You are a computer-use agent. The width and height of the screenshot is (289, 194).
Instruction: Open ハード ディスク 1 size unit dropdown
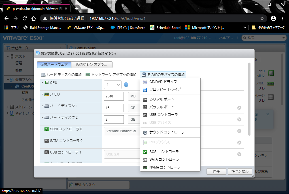134,108
